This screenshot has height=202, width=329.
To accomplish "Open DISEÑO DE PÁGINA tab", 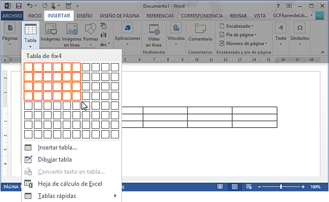I will (120, 16).
